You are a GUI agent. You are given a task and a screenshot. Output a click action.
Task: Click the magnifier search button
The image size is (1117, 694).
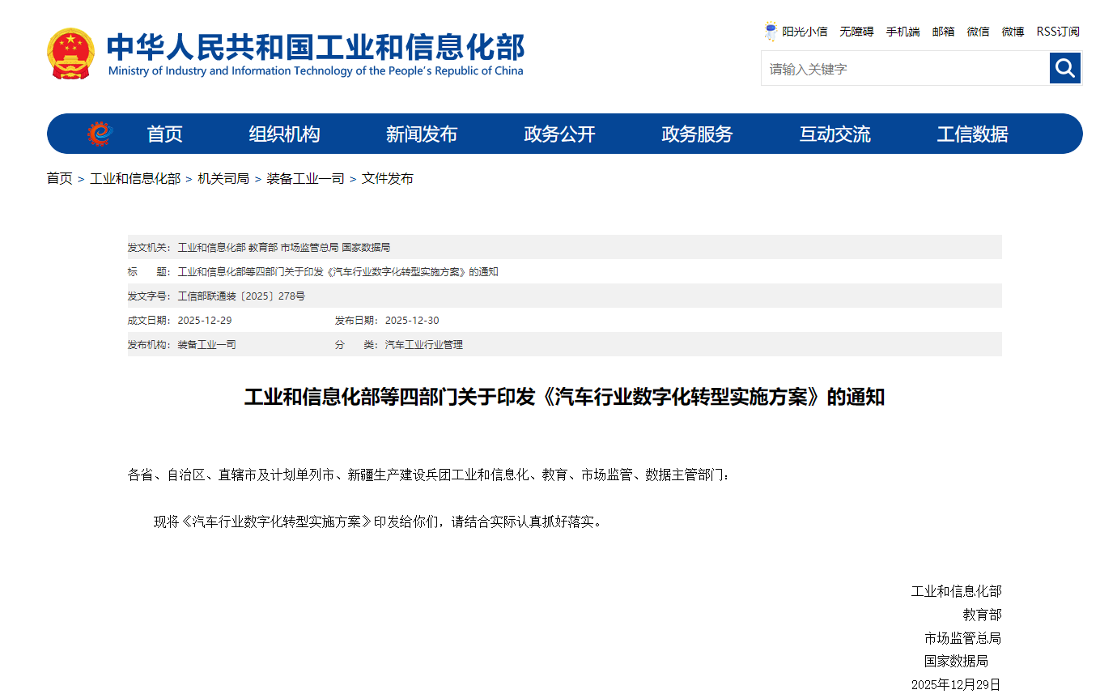tap(1065, 68)
